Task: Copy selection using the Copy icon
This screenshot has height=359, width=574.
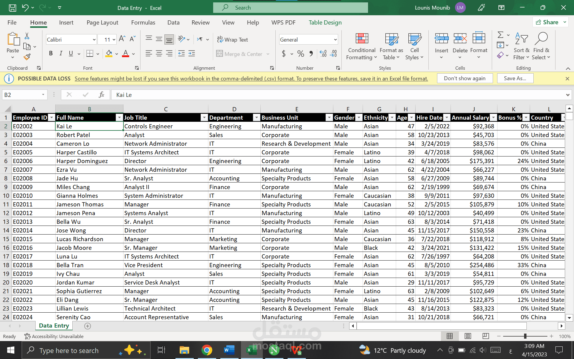Action: (27, 46)
